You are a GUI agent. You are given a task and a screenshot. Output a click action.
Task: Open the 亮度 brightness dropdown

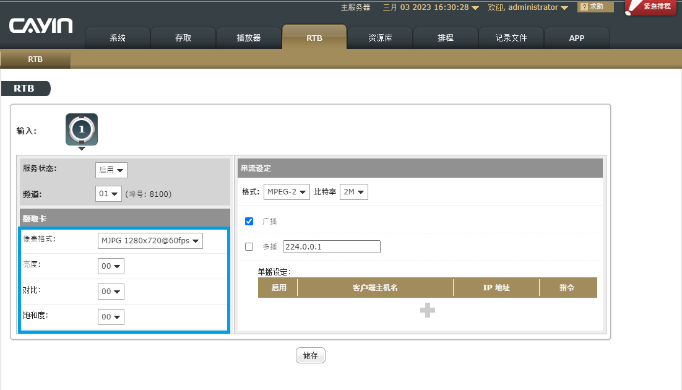point(111,266)
